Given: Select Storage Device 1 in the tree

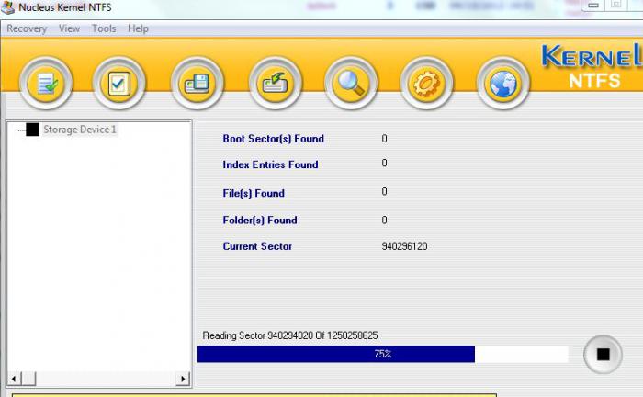Looking at the screenshot, I should pyautogui.click(x=80, y=130).
